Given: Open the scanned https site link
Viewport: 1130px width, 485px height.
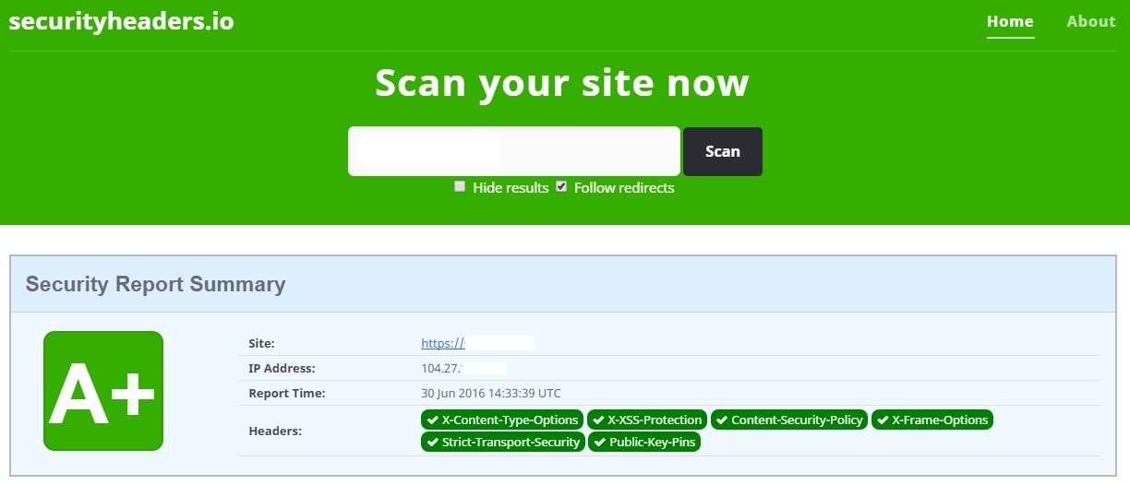Looking at the screenshot, I should tap(442, 343).
